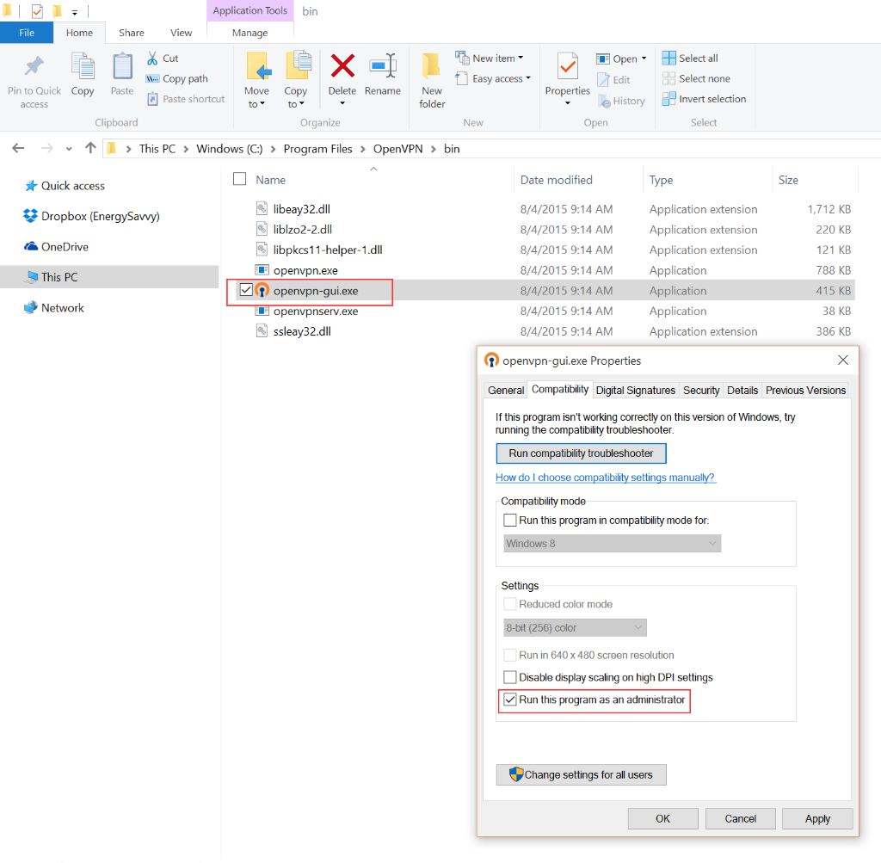The height and width of the screenshot is (863, 881).
Task: Click the Reduced color mode checkbox
Action: (x=509, y=604)
